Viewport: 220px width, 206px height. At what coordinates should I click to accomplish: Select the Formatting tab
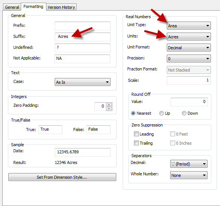click(x=33, y=6)
